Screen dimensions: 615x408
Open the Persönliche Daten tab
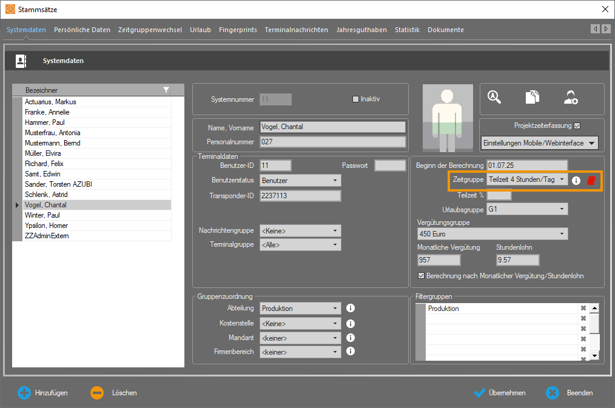(x=82, y=30)
